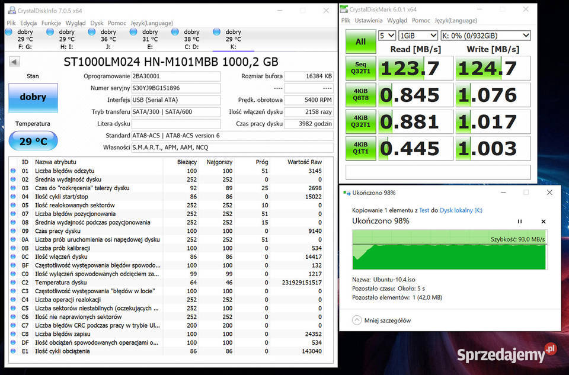This screenshot has height=375, width=569.
Task: Open Język(Language) menu in CrystalDiskInfo
Action: (152, 23)
